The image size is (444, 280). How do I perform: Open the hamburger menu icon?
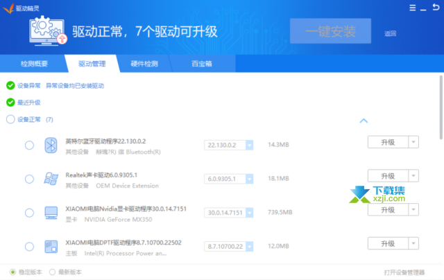(413, 8)
